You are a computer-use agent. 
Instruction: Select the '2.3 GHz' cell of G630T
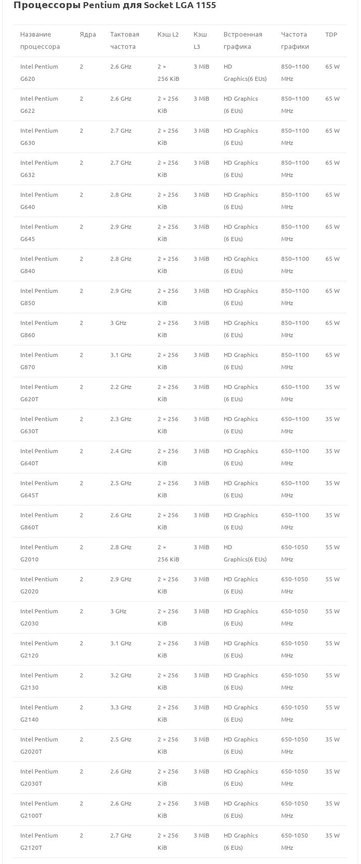point(121,419)
